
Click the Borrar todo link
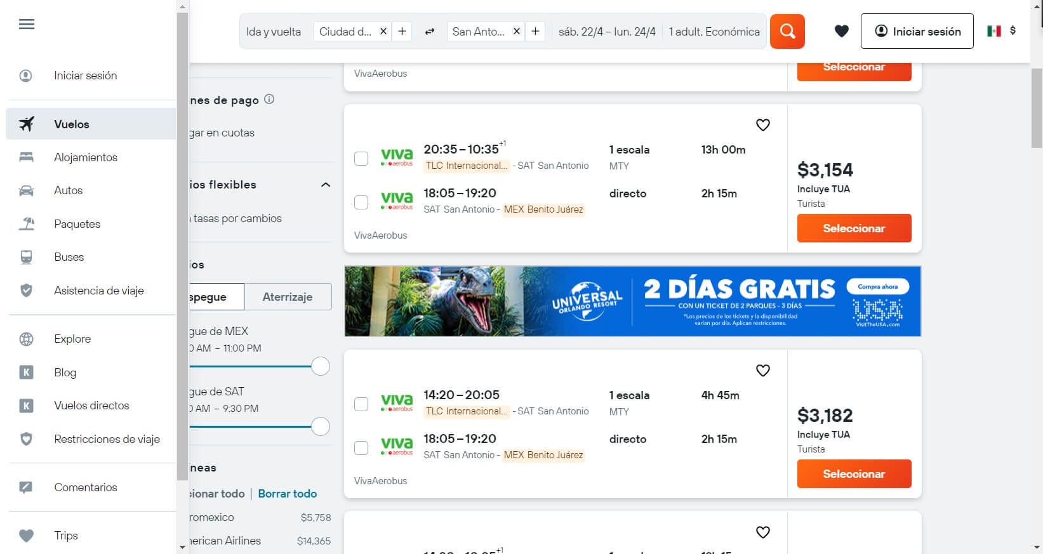(287, 494)
